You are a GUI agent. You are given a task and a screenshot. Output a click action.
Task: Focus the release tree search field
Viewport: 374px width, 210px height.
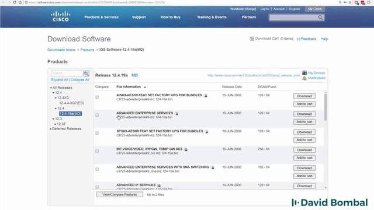click(x=67, y=73)
